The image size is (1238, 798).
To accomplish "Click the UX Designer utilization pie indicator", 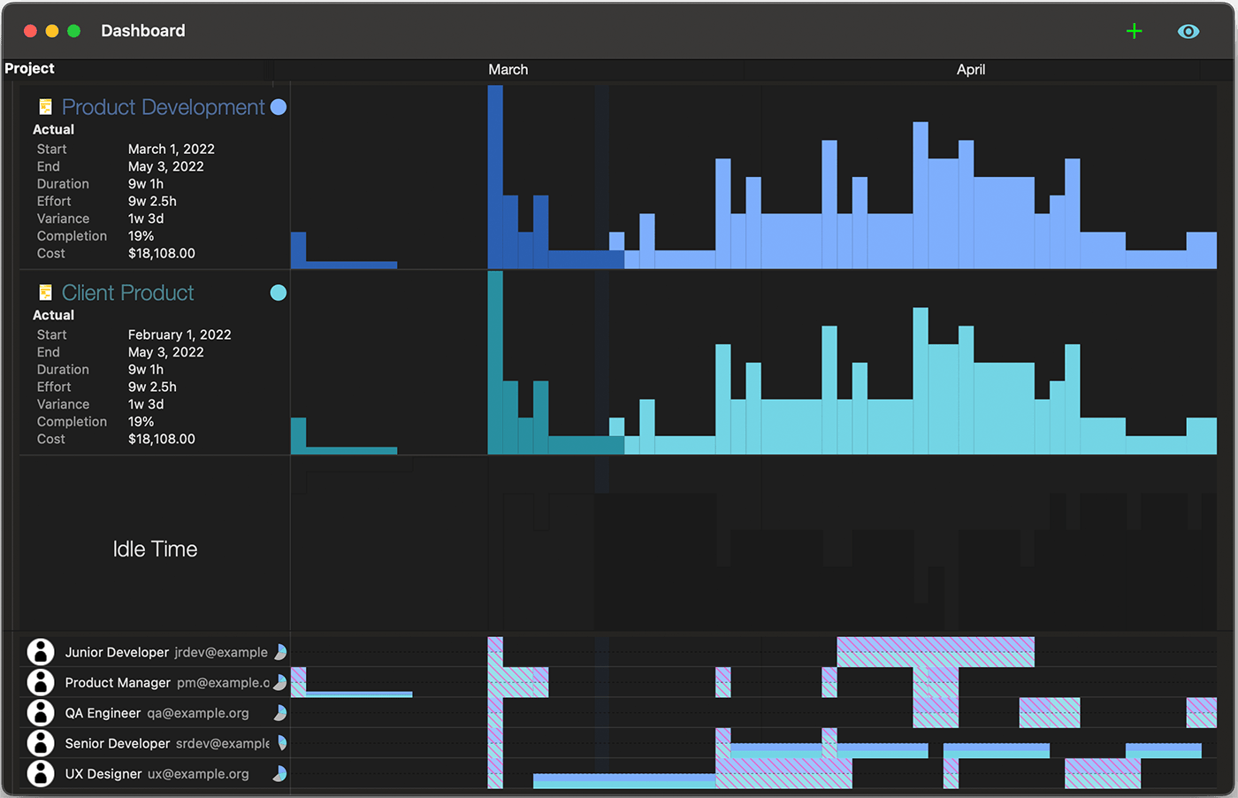I will (280, 773).
